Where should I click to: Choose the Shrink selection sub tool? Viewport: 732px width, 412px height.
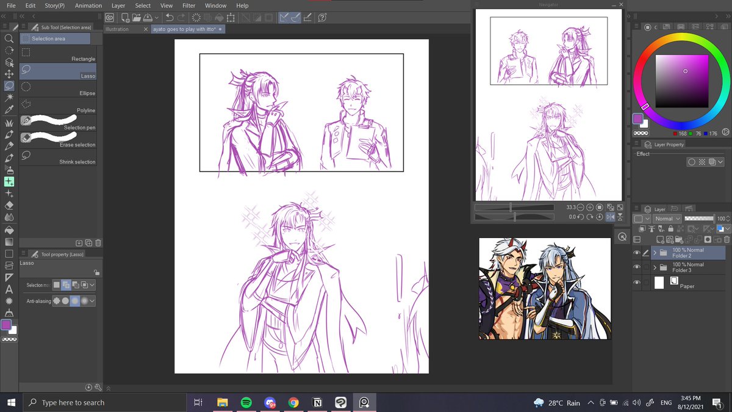tap(58, 158)
